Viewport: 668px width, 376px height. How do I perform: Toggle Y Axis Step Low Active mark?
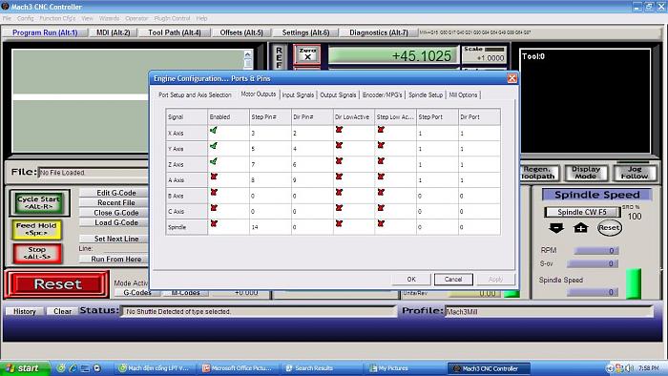[x=381, y=146]
